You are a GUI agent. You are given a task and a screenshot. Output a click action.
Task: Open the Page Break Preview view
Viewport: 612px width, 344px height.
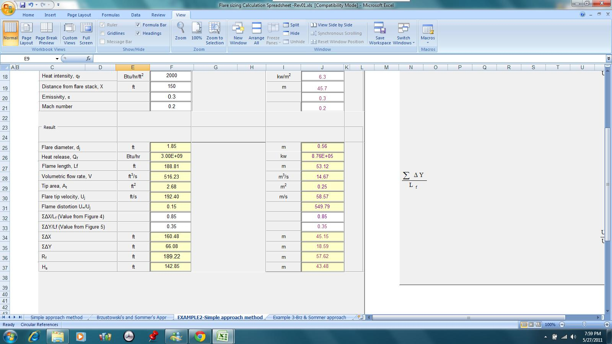coord(46,34)
